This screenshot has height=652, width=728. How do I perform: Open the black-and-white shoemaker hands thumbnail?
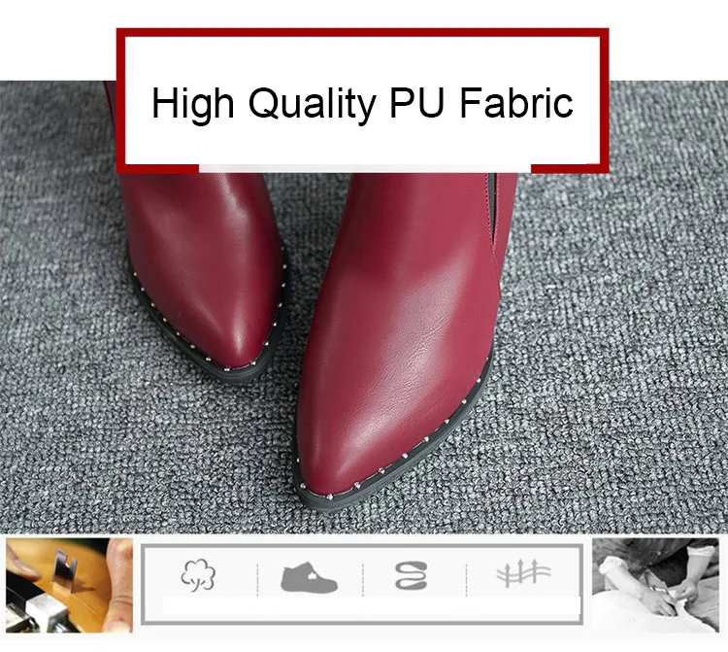coord(655,585)
